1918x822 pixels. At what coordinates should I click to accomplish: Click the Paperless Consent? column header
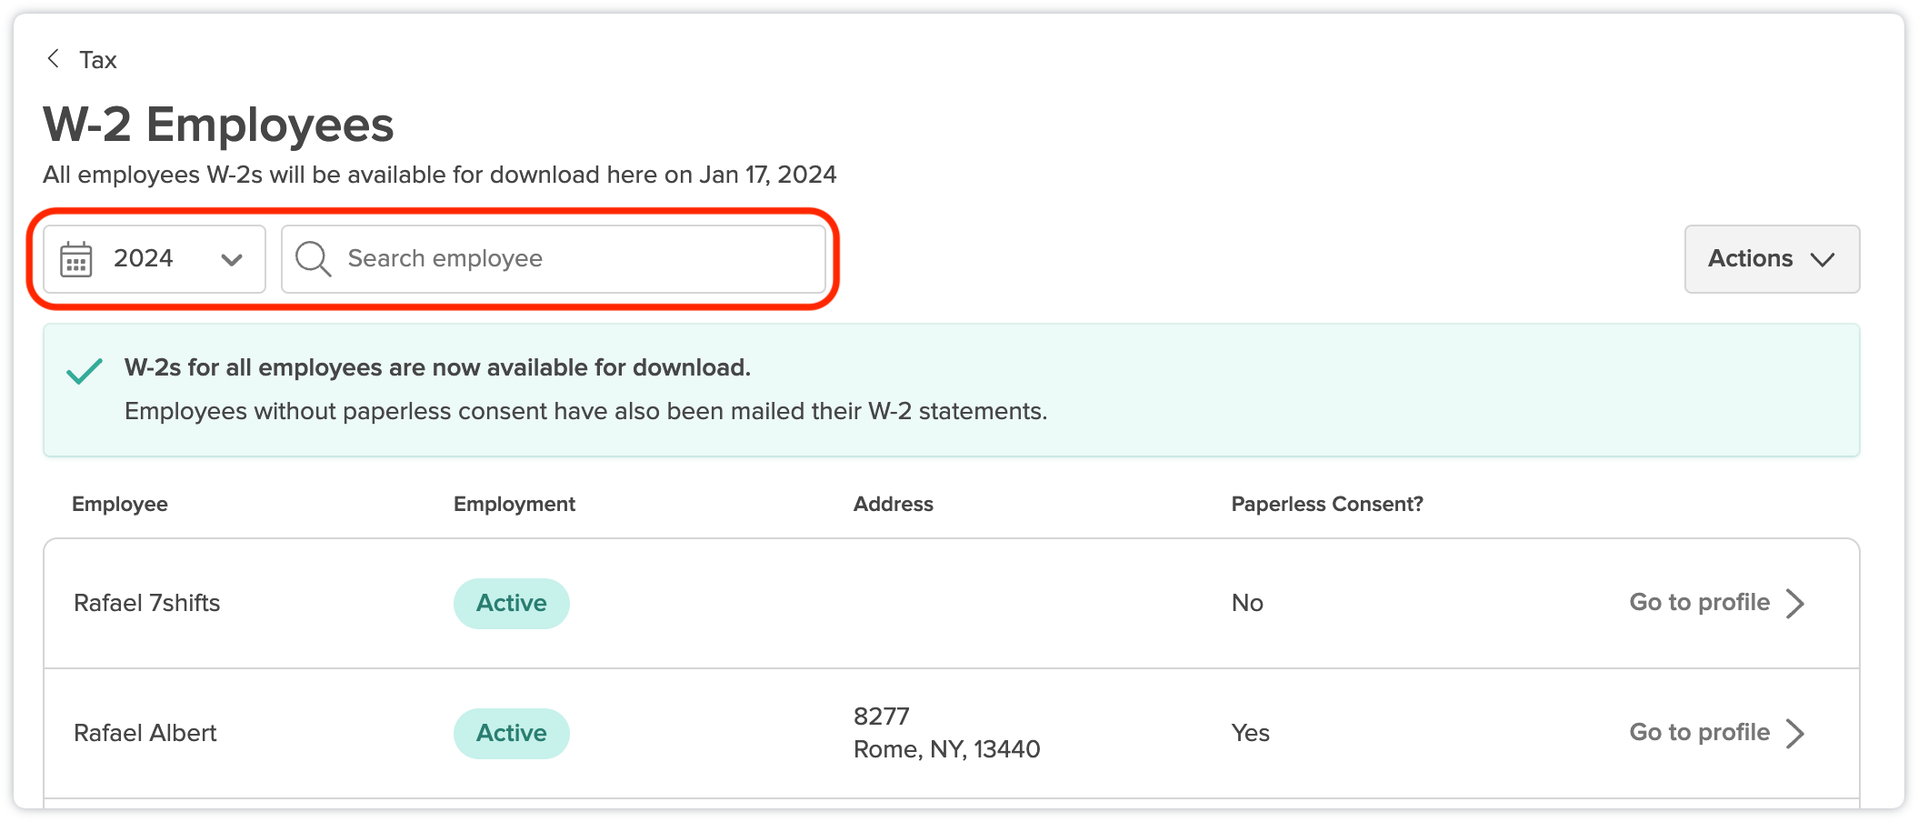(1327, 504)
